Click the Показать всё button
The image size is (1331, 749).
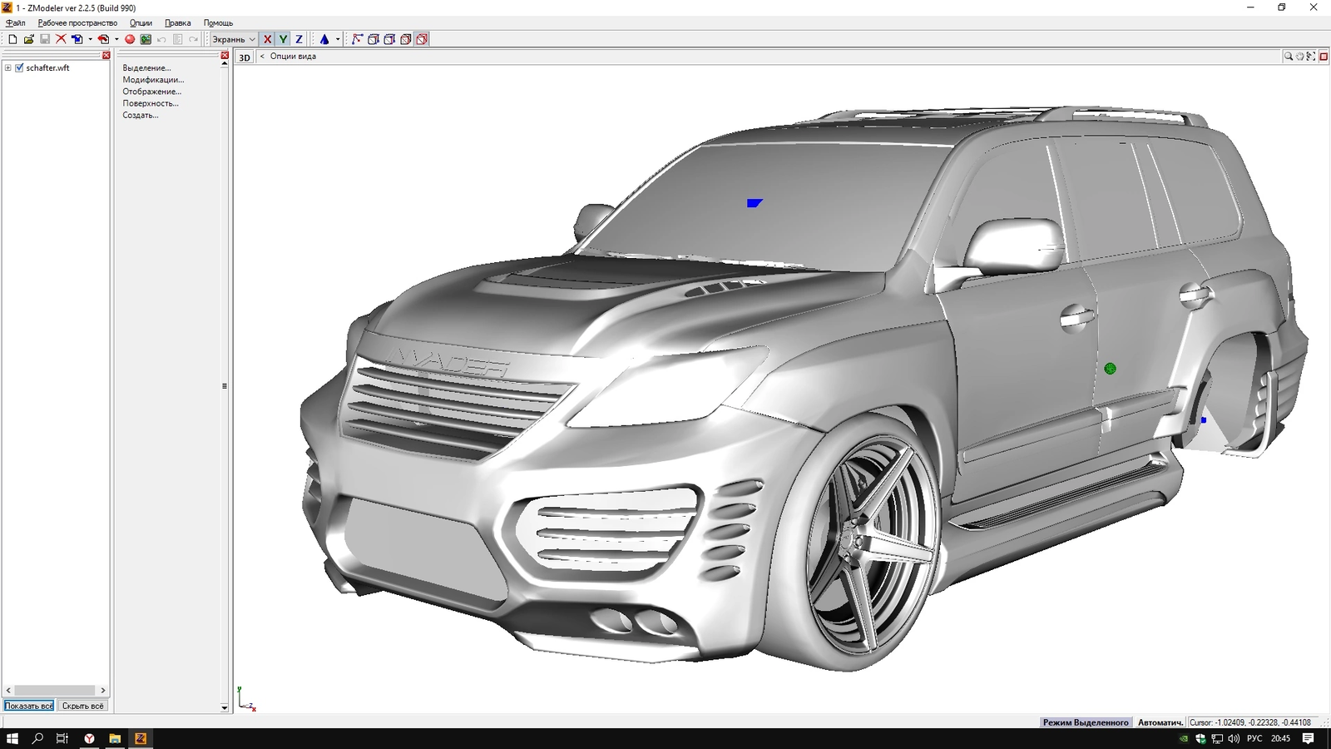coord(29,706)
